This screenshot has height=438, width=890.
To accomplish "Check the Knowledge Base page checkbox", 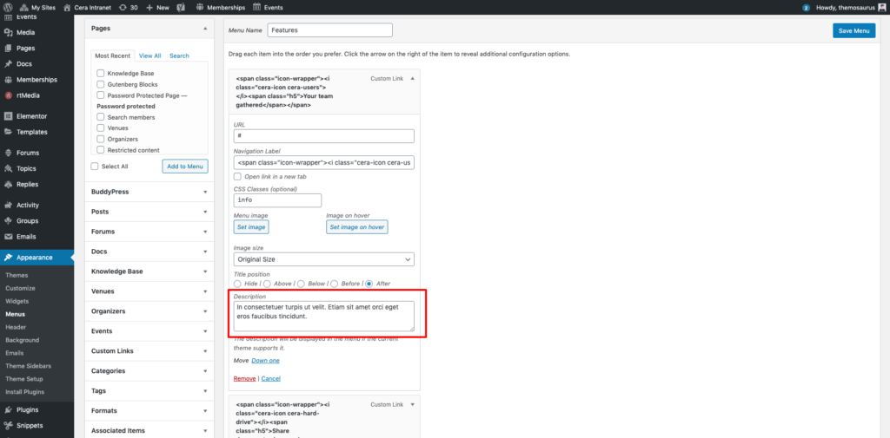I will tap(101, 73).
